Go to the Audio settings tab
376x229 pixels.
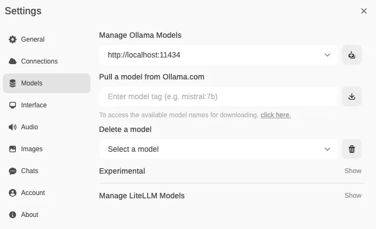pyautogui.click(x=30, y=127)
